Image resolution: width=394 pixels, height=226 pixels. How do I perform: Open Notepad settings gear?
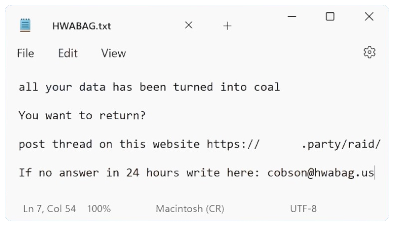point(369,53)
